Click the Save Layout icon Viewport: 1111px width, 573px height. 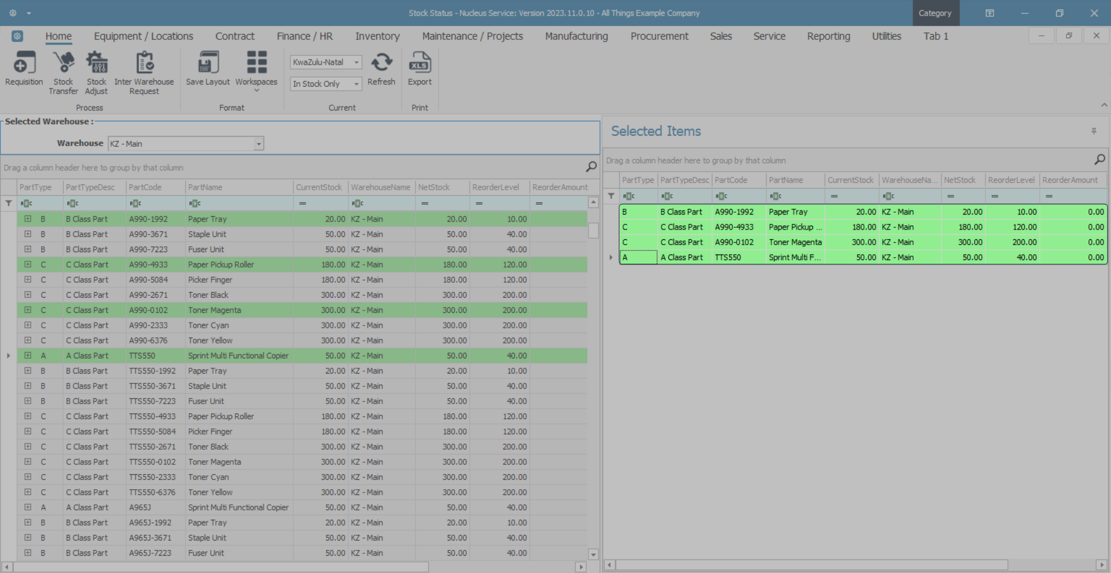click(x=208, y=64)
